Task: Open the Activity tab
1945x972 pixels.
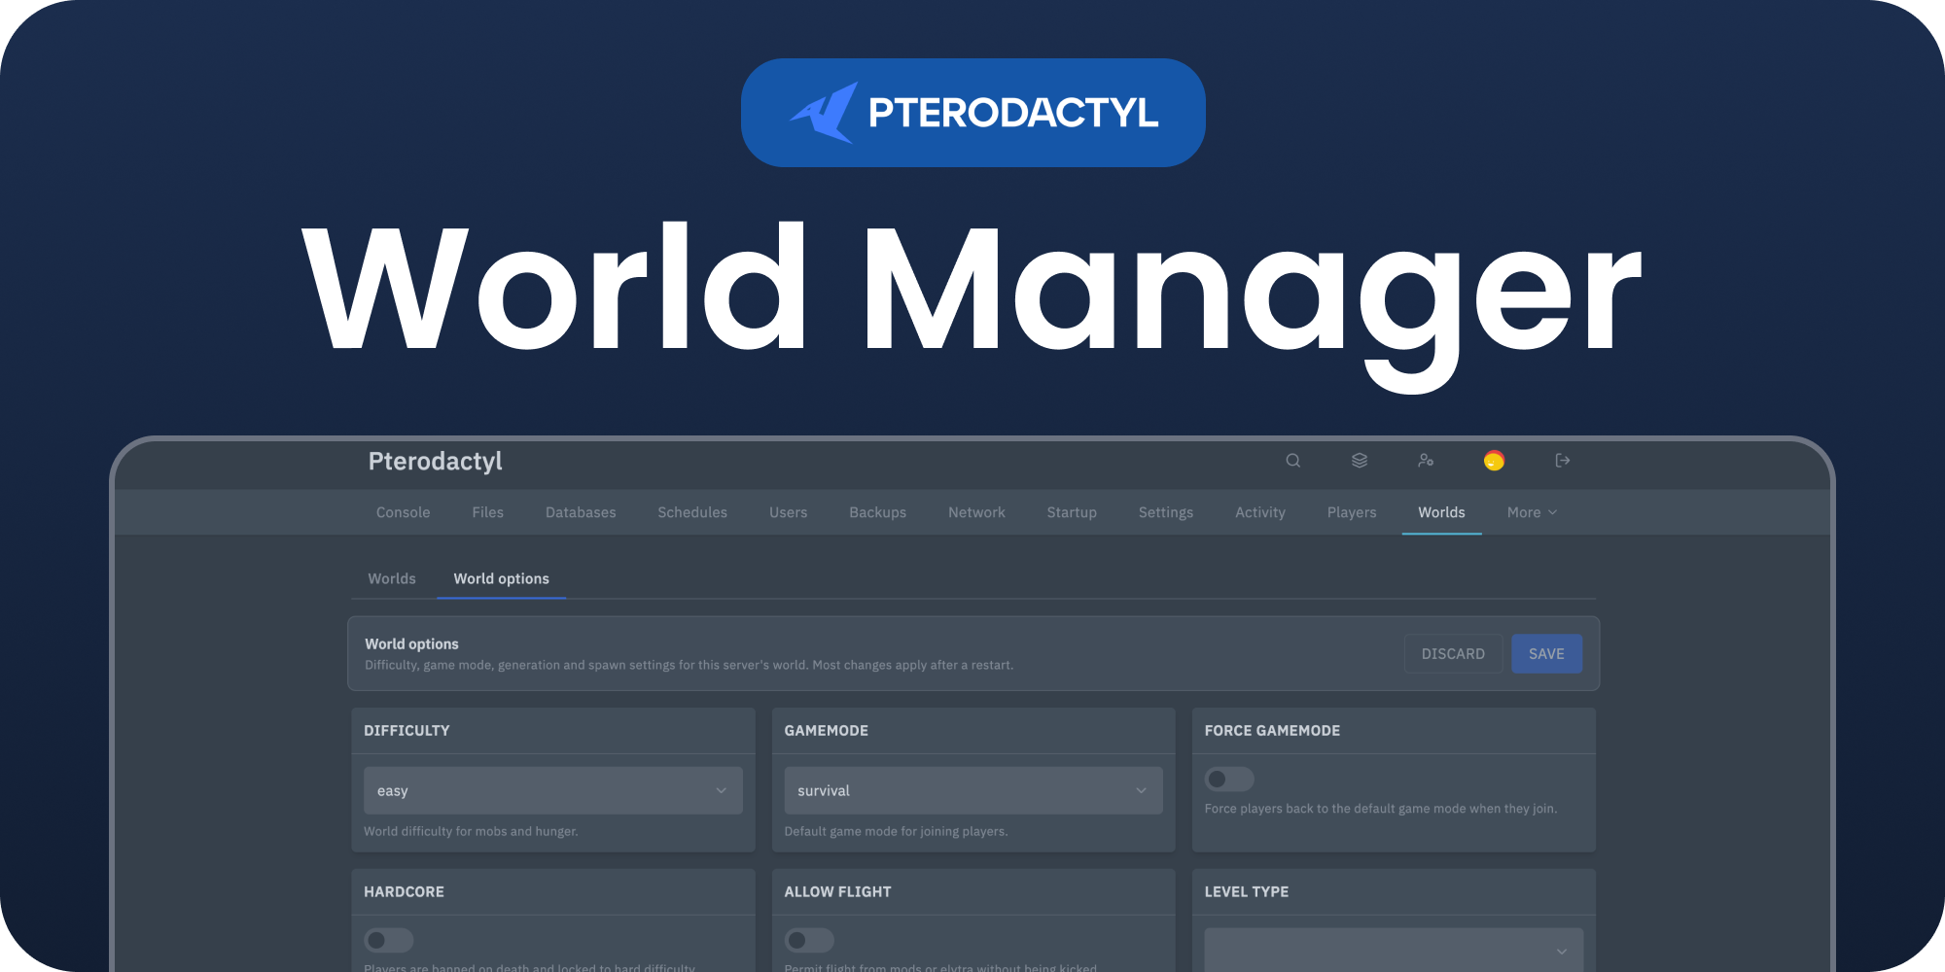Action: coord(1260,512)
